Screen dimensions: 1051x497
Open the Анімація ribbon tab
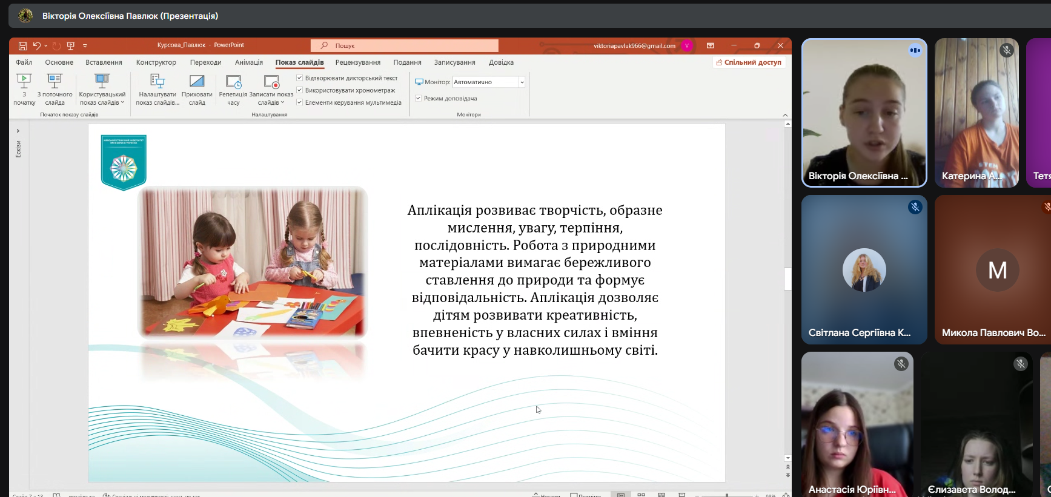coord(248,62)
